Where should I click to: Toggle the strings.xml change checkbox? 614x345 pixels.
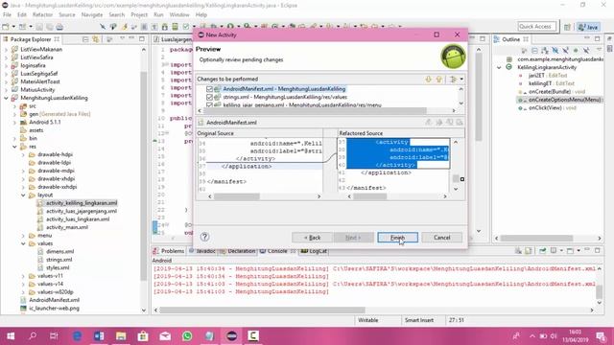[209, 97]
